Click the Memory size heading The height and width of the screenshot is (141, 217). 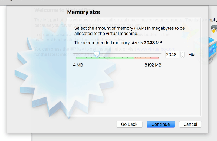[83, 12]
